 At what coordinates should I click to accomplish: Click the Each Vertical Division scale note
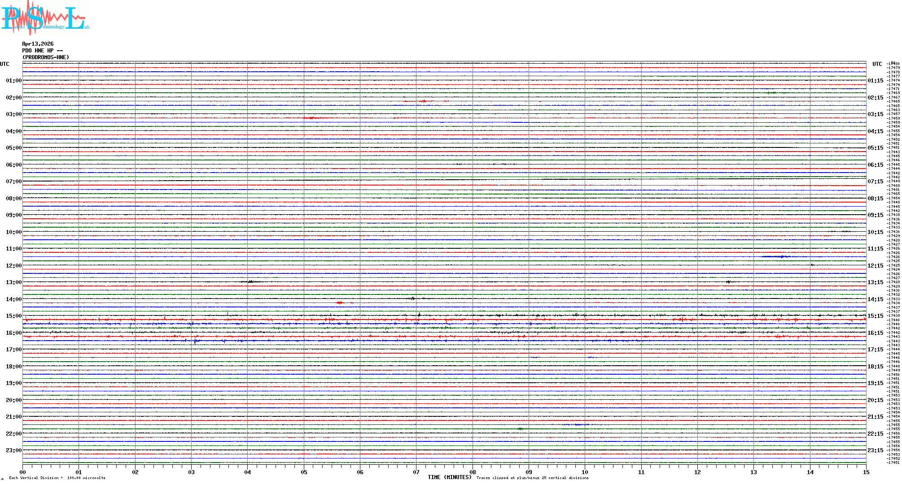pos(57,478)
